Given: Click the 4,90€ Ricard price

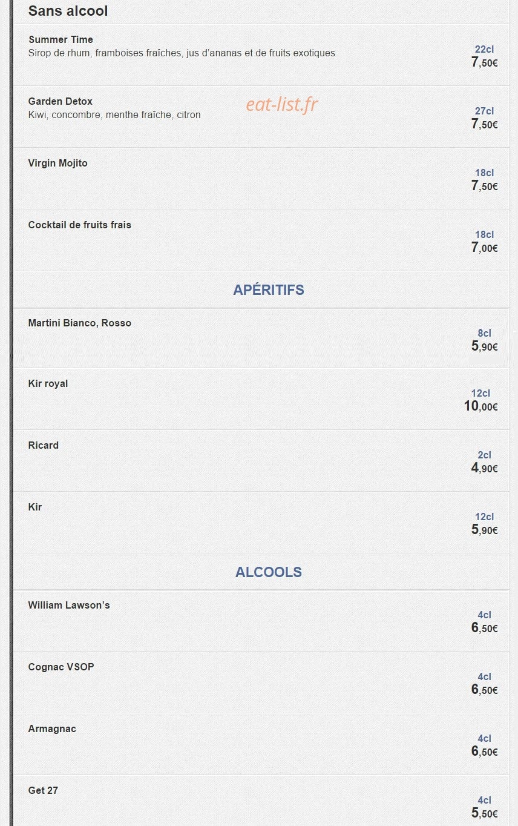Looking at the screenshot, I should point(485,468).
